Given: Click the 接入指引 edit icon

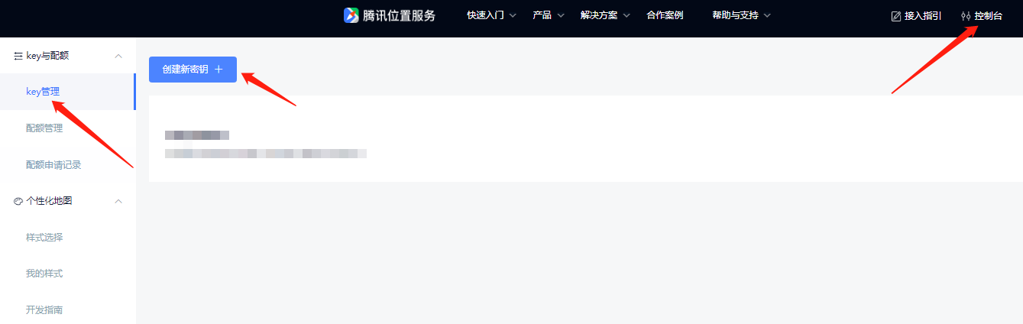Looking at the screenshot, I should pos(896,16).
